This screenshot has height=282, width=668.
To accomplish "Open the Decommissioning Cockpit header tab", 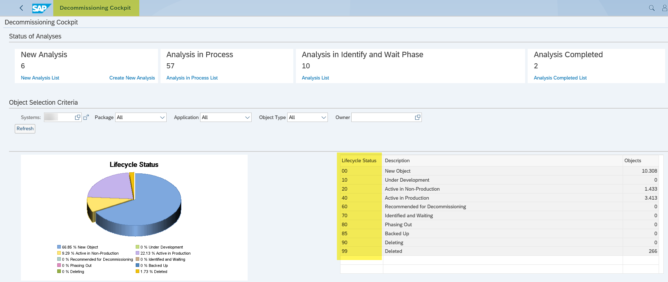I will (x=95, y=8).
